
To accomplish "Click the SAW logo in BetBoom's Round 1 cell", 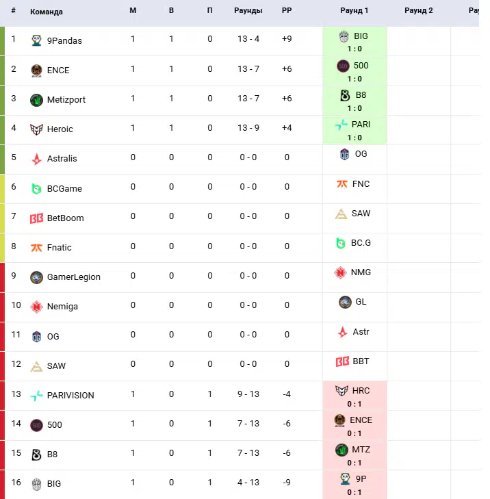I will tap(341, 214).
